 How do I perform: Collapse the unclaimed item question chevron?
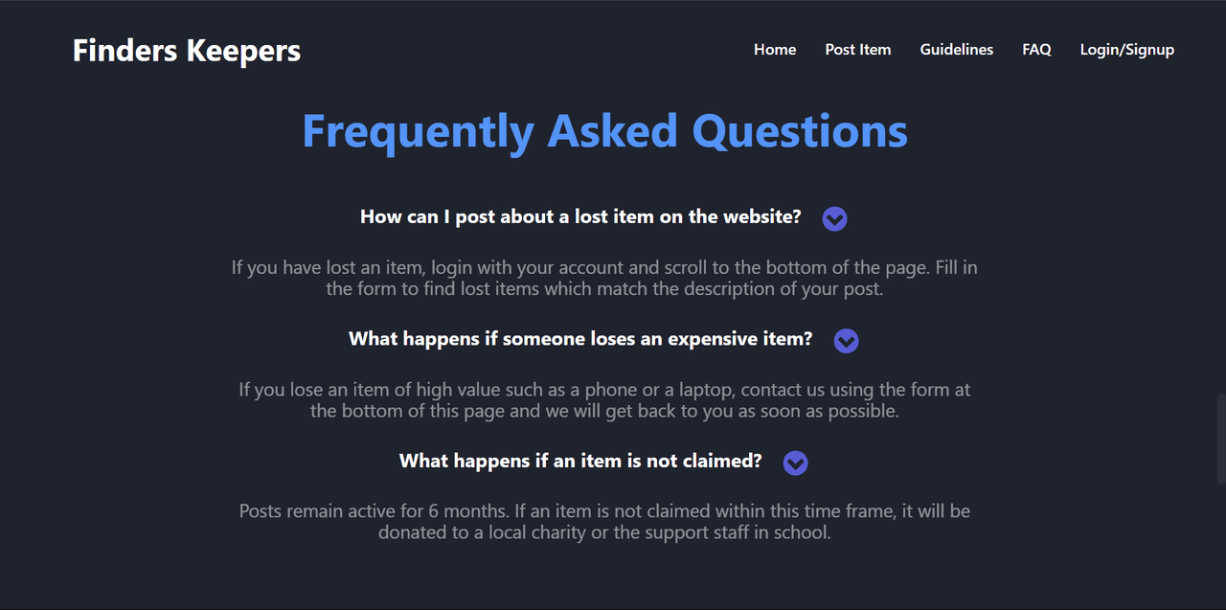(x=795, y=463)
